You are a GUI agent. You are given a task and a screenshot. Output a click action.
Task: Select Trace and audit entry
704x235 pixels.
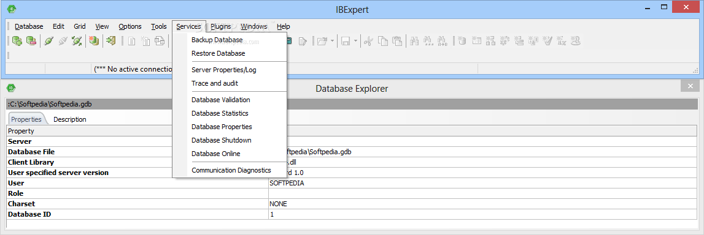(x=230, y=83)
